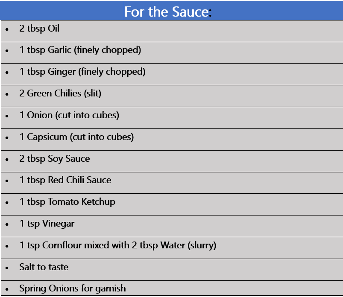
Task: Click the bullet next to Spring Onions
Action: click(x=7, y=289)
